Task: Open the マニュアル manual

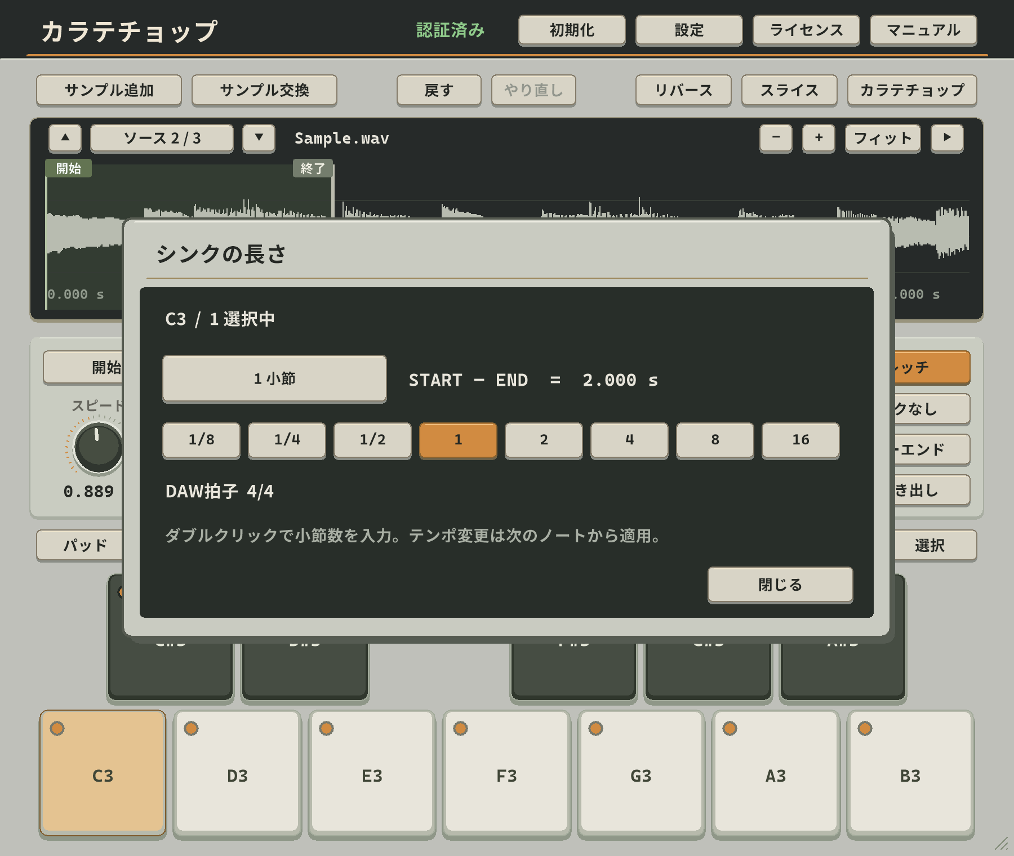Action: coord(923,30)
